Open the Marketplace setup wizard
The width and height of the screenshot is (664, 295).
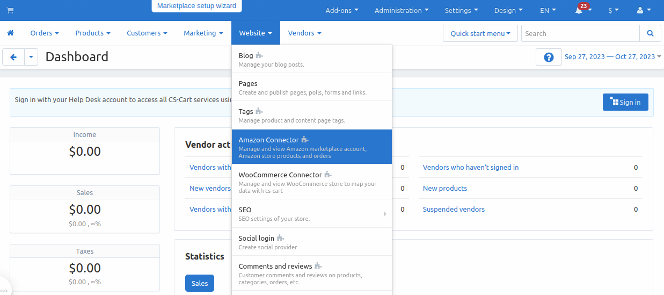196,6
